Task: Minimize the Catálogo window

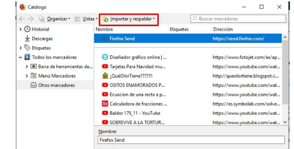Action: pos(244,7)
